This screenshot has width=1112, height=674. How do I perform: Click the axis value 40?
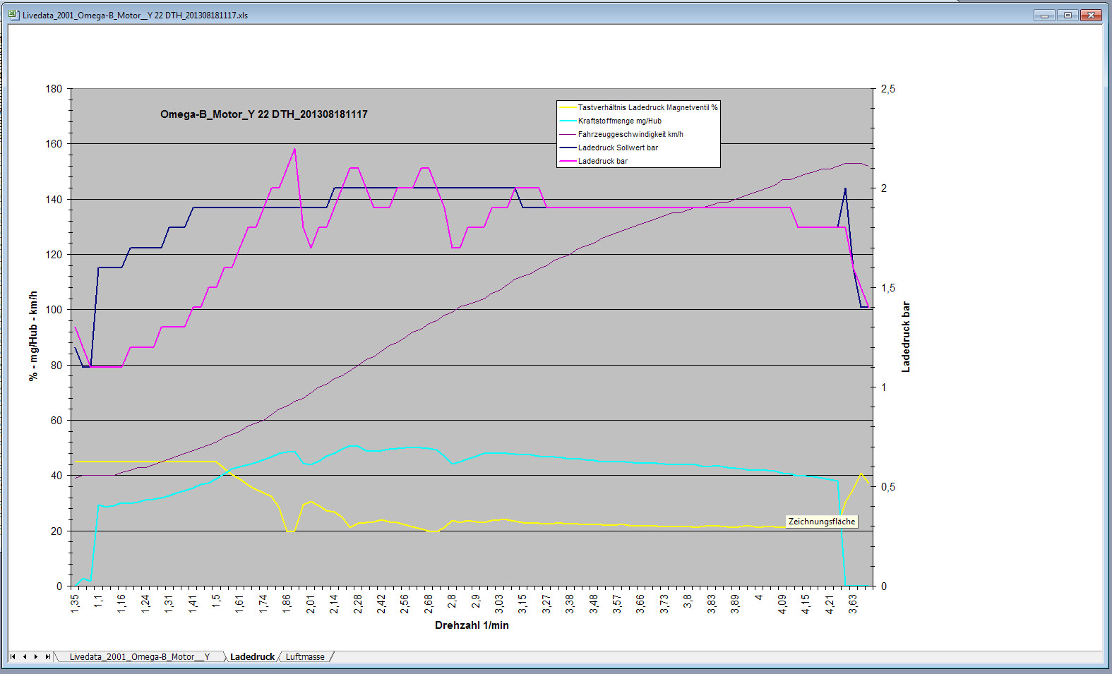[x=56, y=476]
